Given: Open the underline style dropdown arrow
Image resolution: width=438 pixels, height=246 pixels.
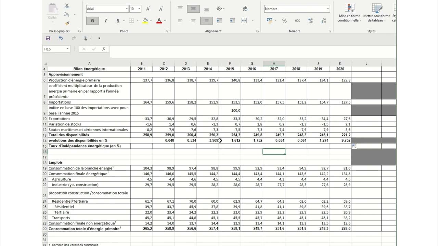Looking at the screenshot, I should pyautogui.click(x=124, y=21).
